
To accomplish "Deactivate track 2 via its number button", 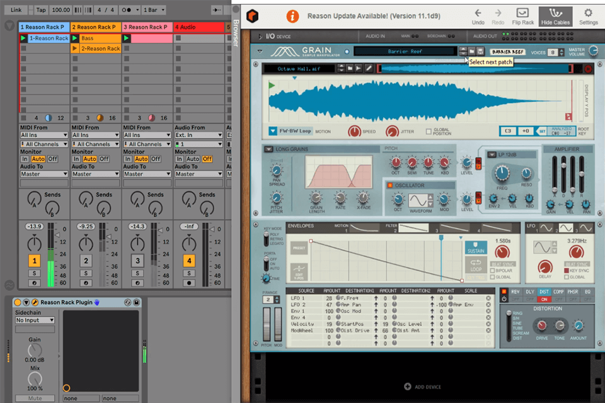I will pos(86,261).
